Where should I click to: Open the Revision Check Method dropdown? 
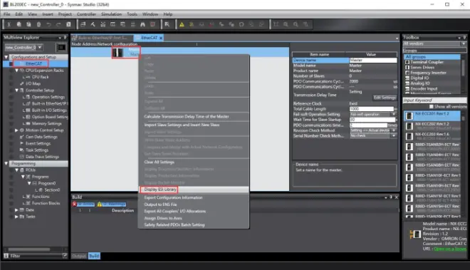(394, 130)
